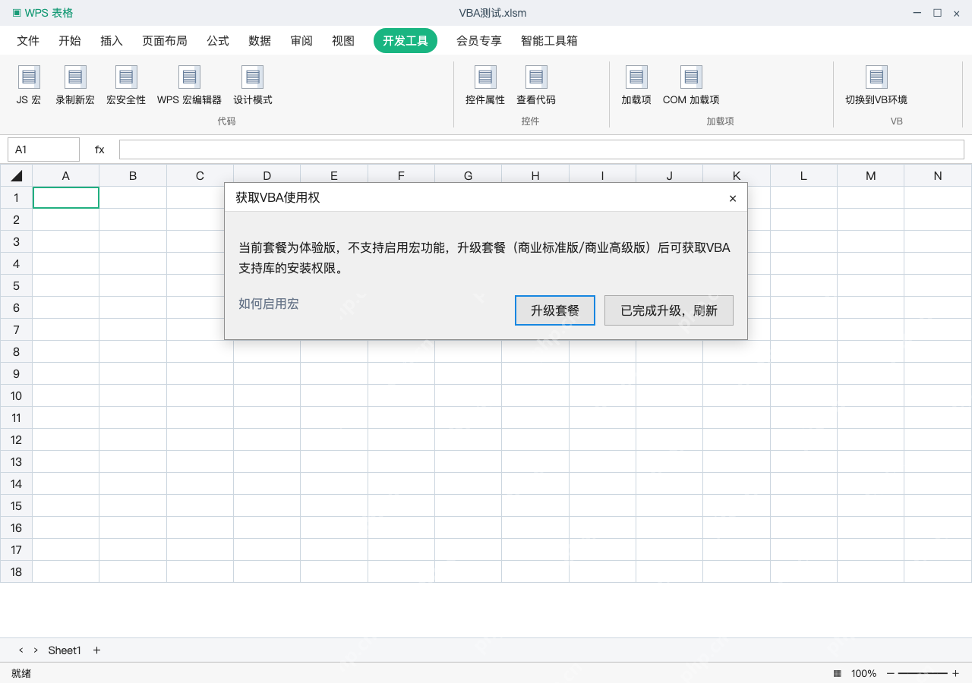
Task: Click the select-all corner triangle
Action: click(17, 176)
